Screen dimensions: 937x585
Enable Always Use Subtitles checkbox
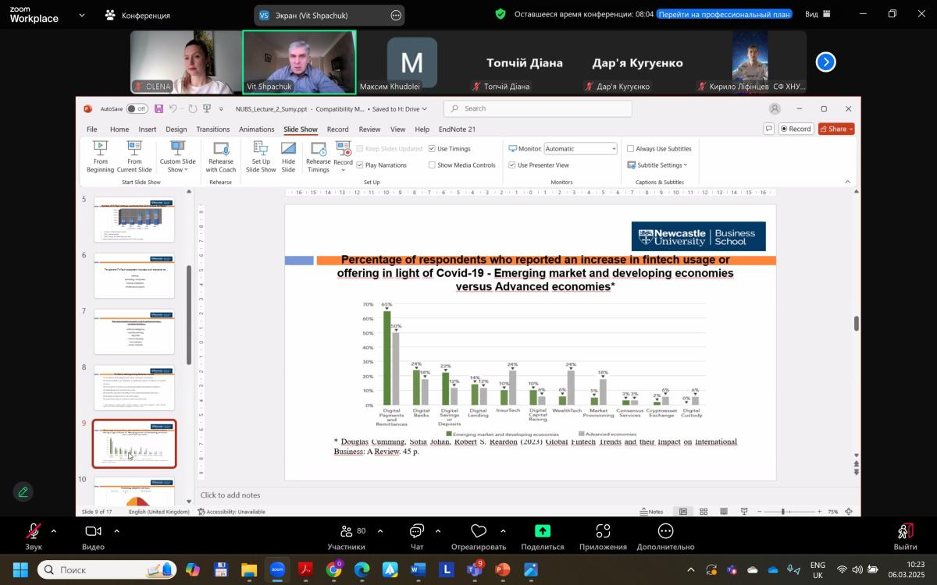(x=631, y=149)
